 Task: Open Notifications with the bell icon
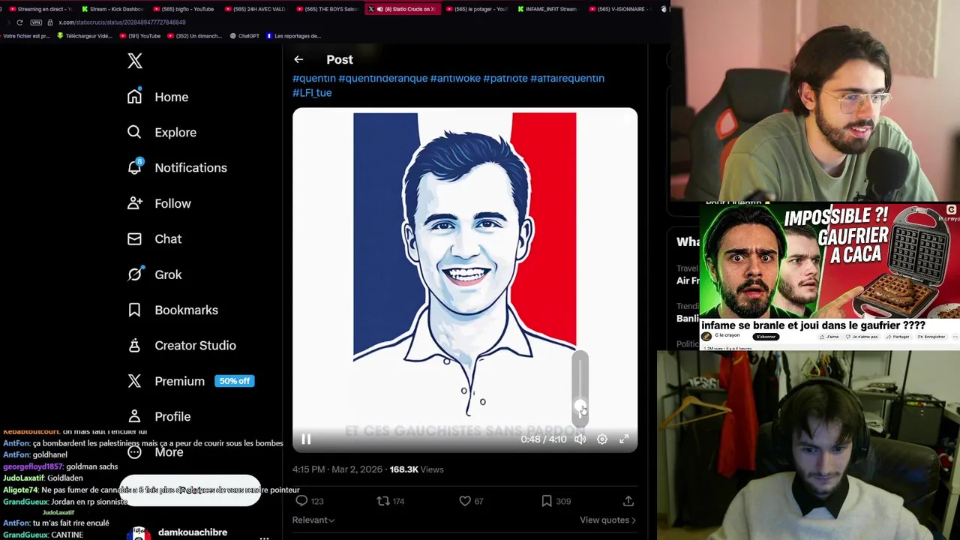(177, 167)
